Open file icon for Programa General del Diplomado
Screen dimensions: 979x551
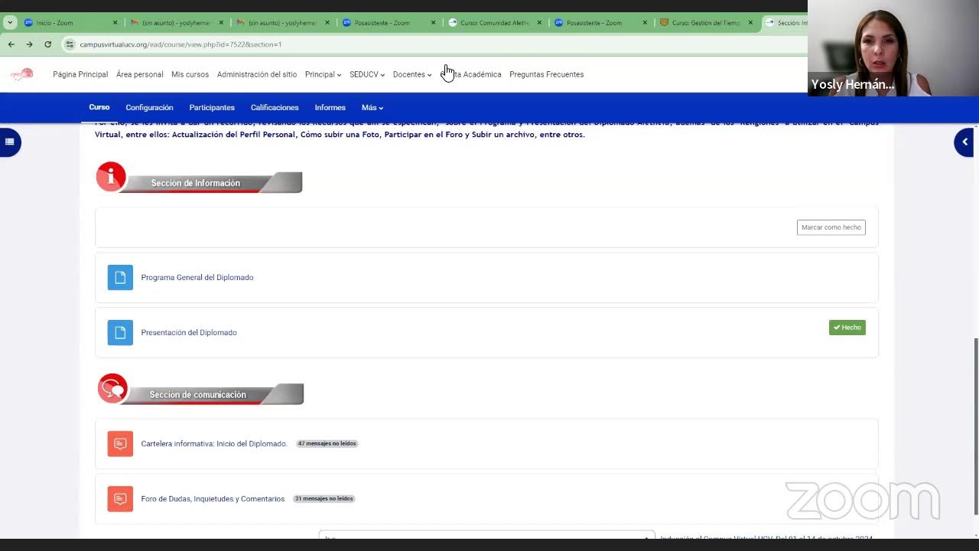(x=120, y=277)
